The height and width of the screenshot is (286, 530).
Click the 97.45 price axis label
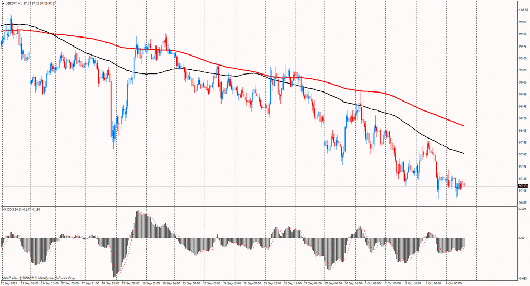point(523,167)
